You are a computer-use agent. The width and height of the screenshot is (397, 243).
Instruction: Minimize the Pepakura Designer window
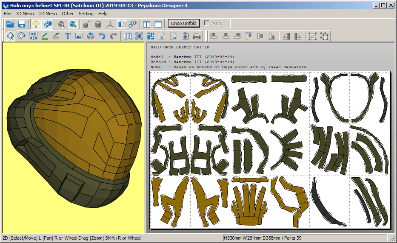pyautogui.click(x=377, y=5)
